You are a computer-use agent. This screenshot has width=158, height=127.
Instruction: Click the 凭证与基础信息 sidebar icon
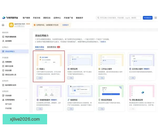[x=3, y=37]
